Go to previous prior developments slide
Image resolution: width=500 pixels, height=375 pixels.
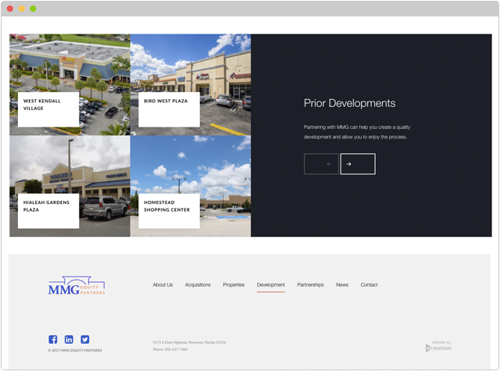pyautogui.click(x=321, y=164)
